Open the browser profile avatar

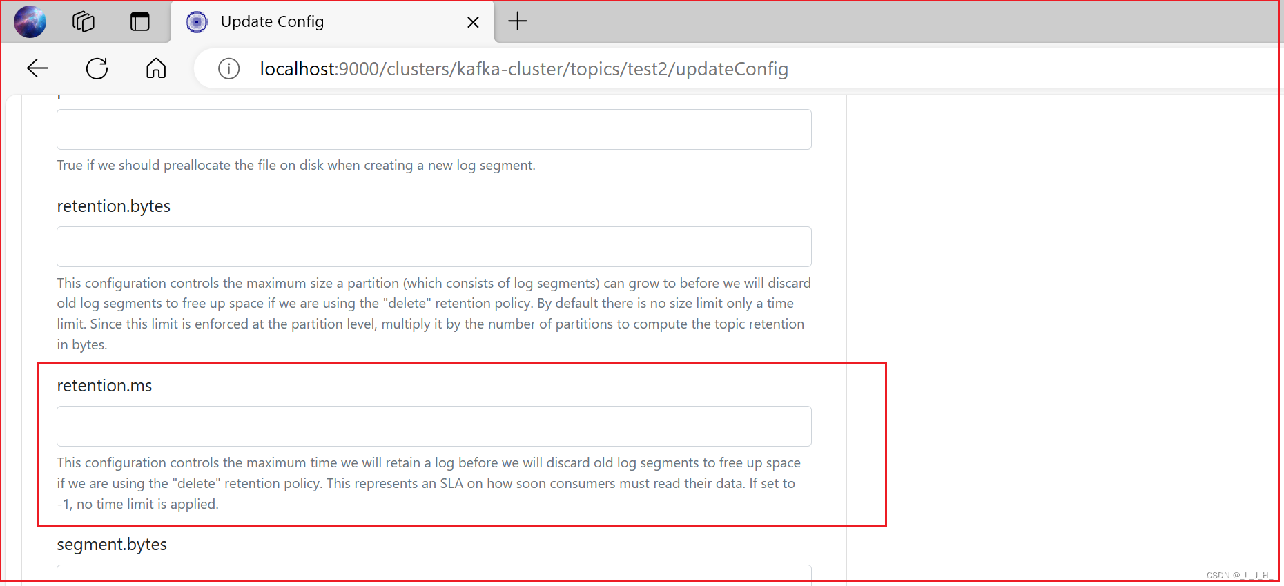pyautogui.click(x=30, y=21)
